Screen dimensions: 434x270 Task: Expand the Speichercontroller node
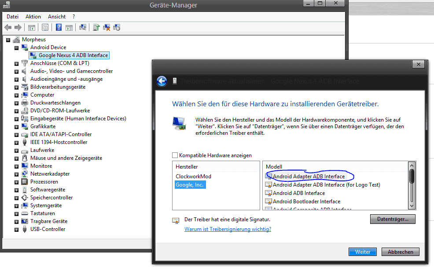(x=16, y=198)
